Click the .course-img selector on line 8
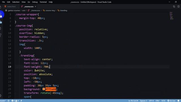The image size is (181, 102). pos(23,26)
